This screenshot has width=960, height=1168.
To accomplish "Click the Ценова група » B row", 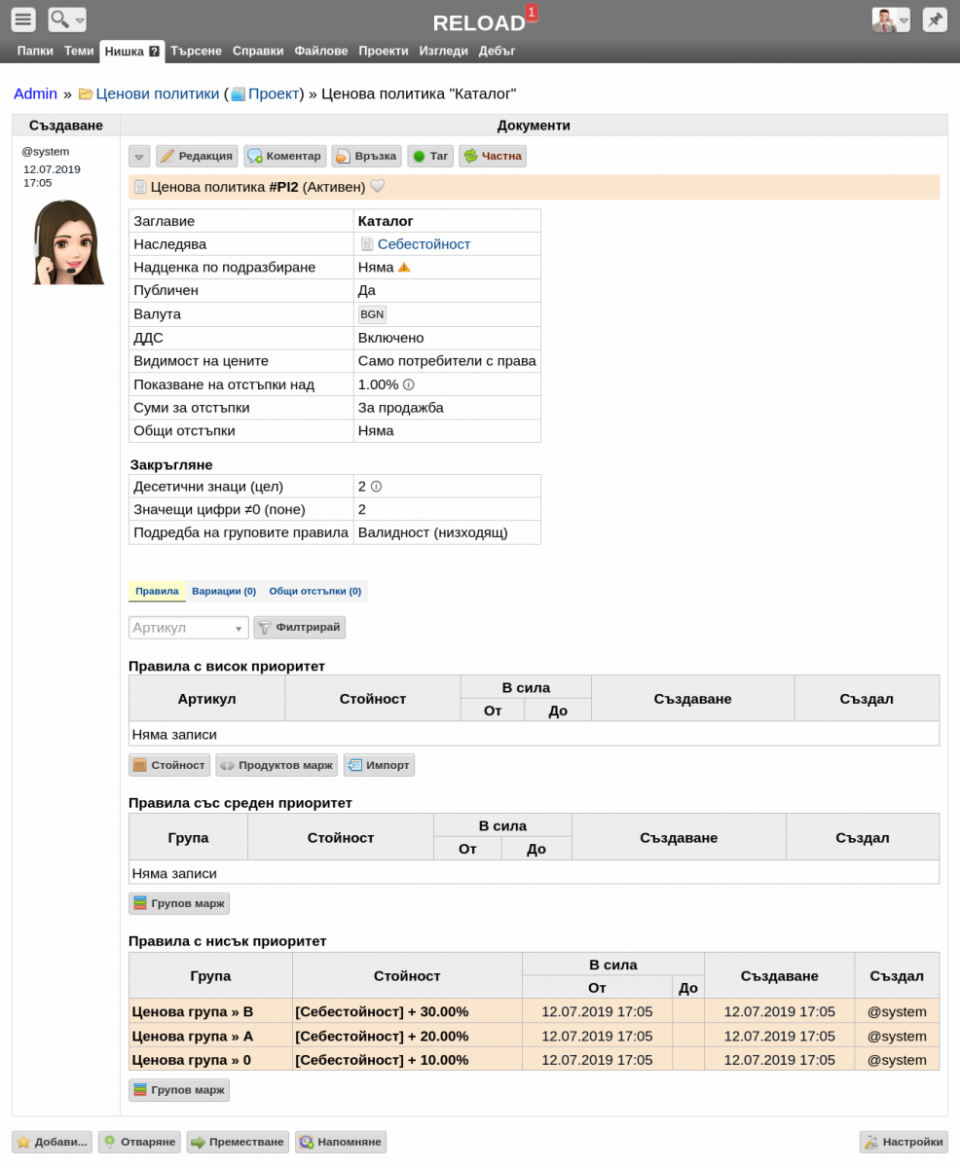I will point(535,1011).
